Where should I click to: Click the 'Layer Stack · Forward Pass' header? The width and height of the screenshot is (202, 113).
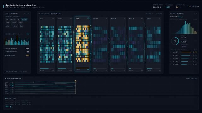click(50, 13)
